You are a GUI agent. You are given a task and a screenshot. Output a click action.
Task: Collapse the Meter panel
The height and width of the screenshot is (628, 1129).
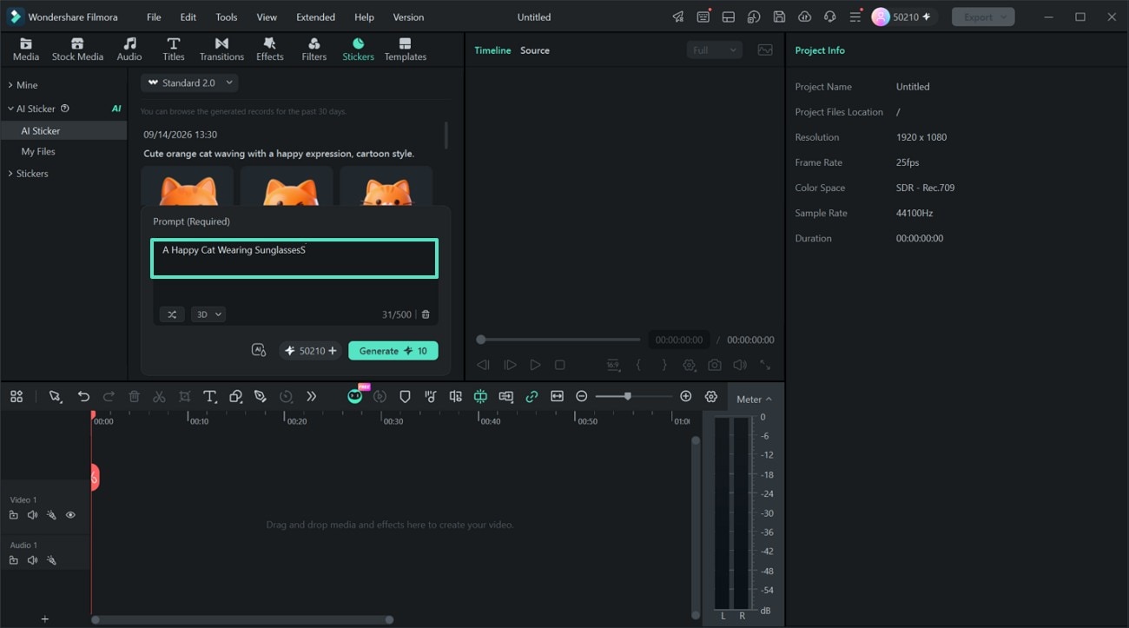point(753,400)
